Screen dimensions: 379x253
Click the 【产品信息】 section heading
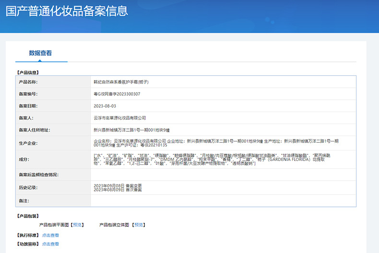click(x=28, y=72)
